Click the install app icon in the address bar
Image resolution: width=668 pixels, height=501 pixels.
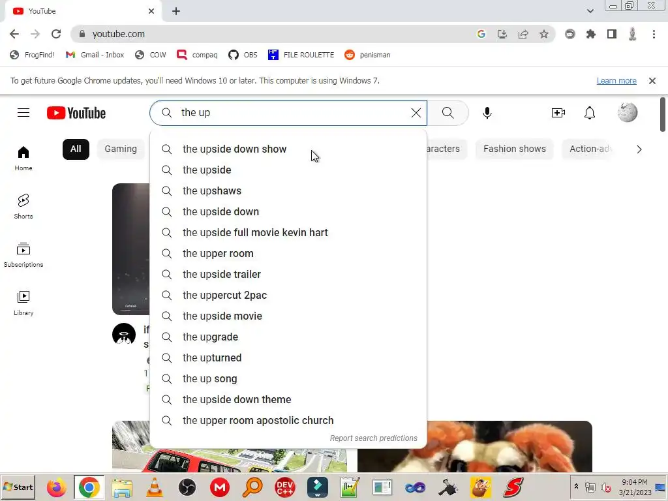click(502, 34)
